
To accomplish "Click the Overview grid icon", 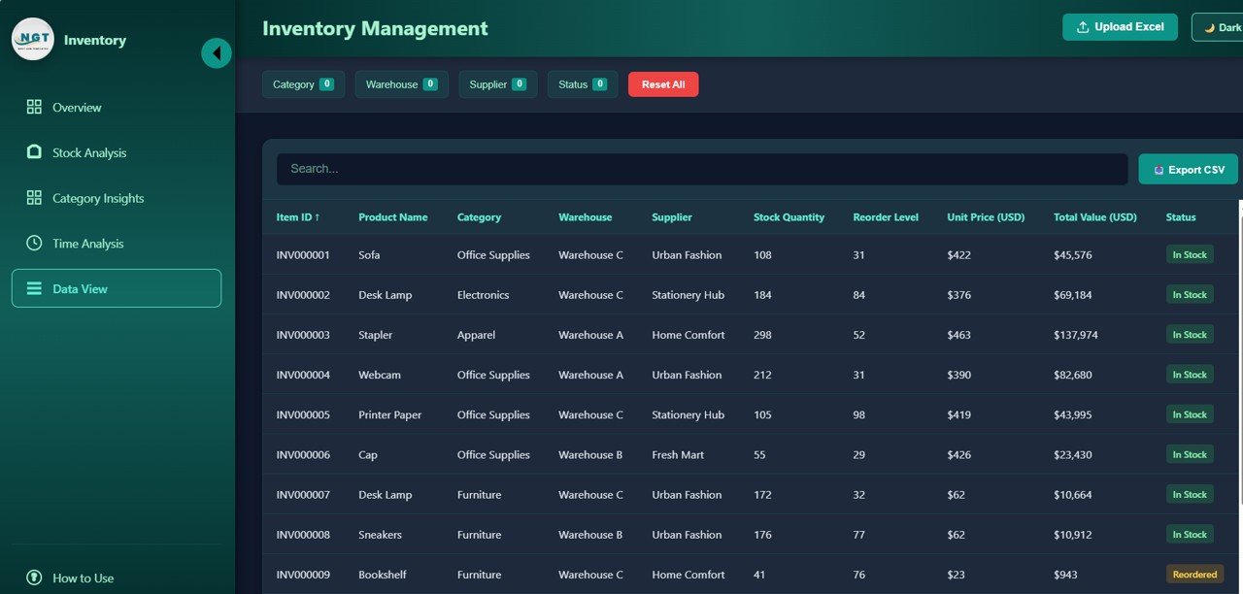I will click(34, 108).
